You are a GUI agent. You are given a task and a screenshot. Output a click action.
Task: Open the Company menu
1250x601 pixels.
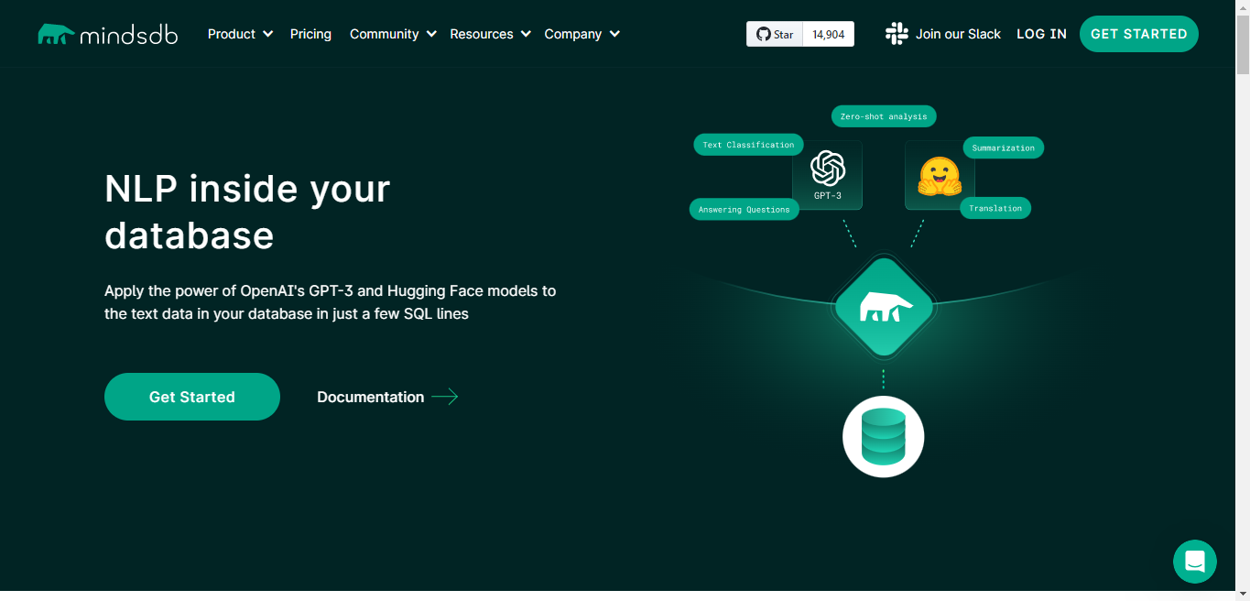click(x=573, y=34)
